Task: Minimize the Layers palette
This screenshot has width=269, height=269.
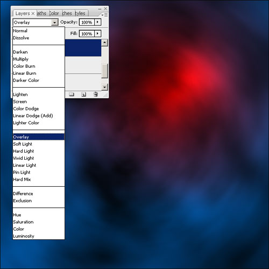Action: click(100, 9)
